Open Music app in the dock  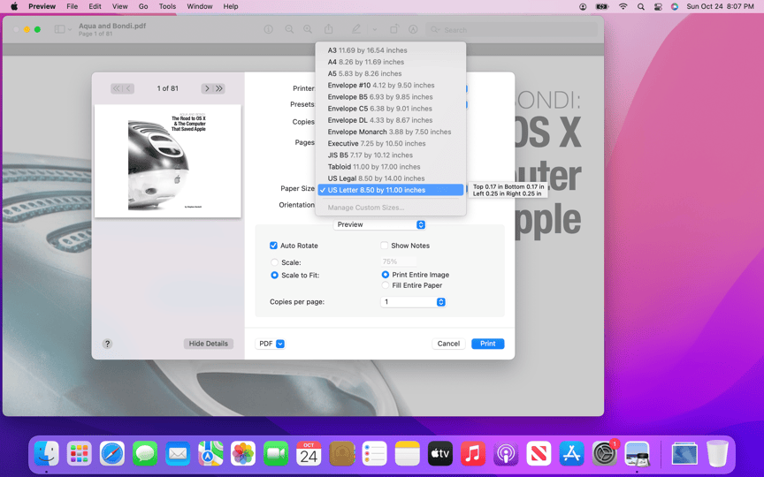(472, 454)
